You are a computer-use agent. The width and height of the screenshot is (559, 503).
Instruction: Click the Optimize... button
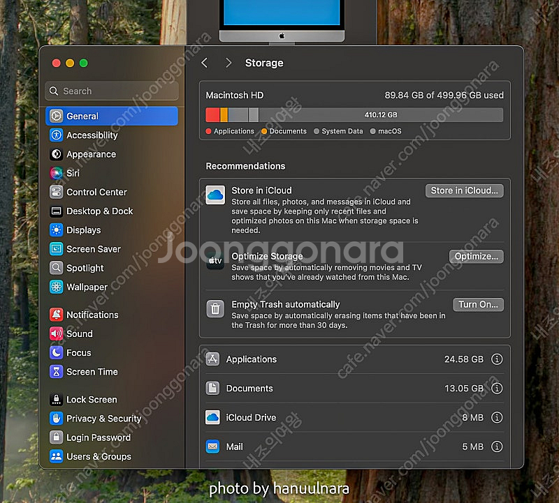pos(477,256)
